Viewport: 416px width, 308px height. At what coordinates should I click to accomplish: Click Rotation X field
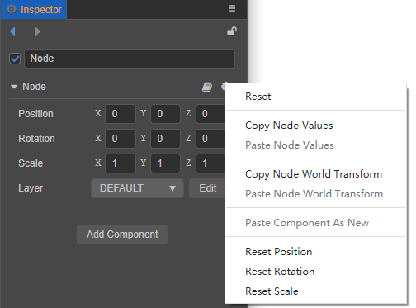coord(121,139)
